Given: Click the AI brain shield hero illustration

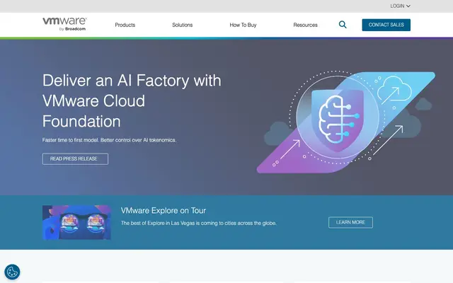Looking at the screenshot, I should coord(346,122).
